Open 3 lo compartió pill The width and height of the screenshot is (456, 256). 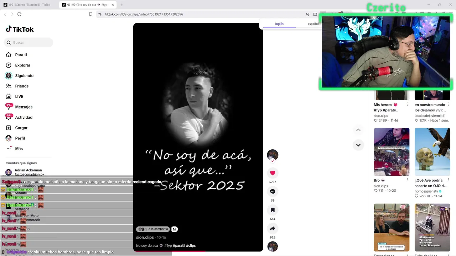tap(153, 229)
